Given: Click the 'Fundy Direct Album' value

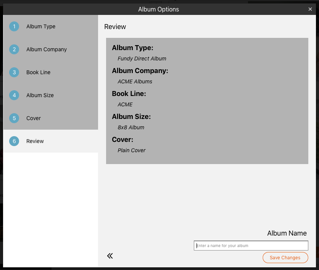Looking at the screenshot, I should click(x=142, y=59).
